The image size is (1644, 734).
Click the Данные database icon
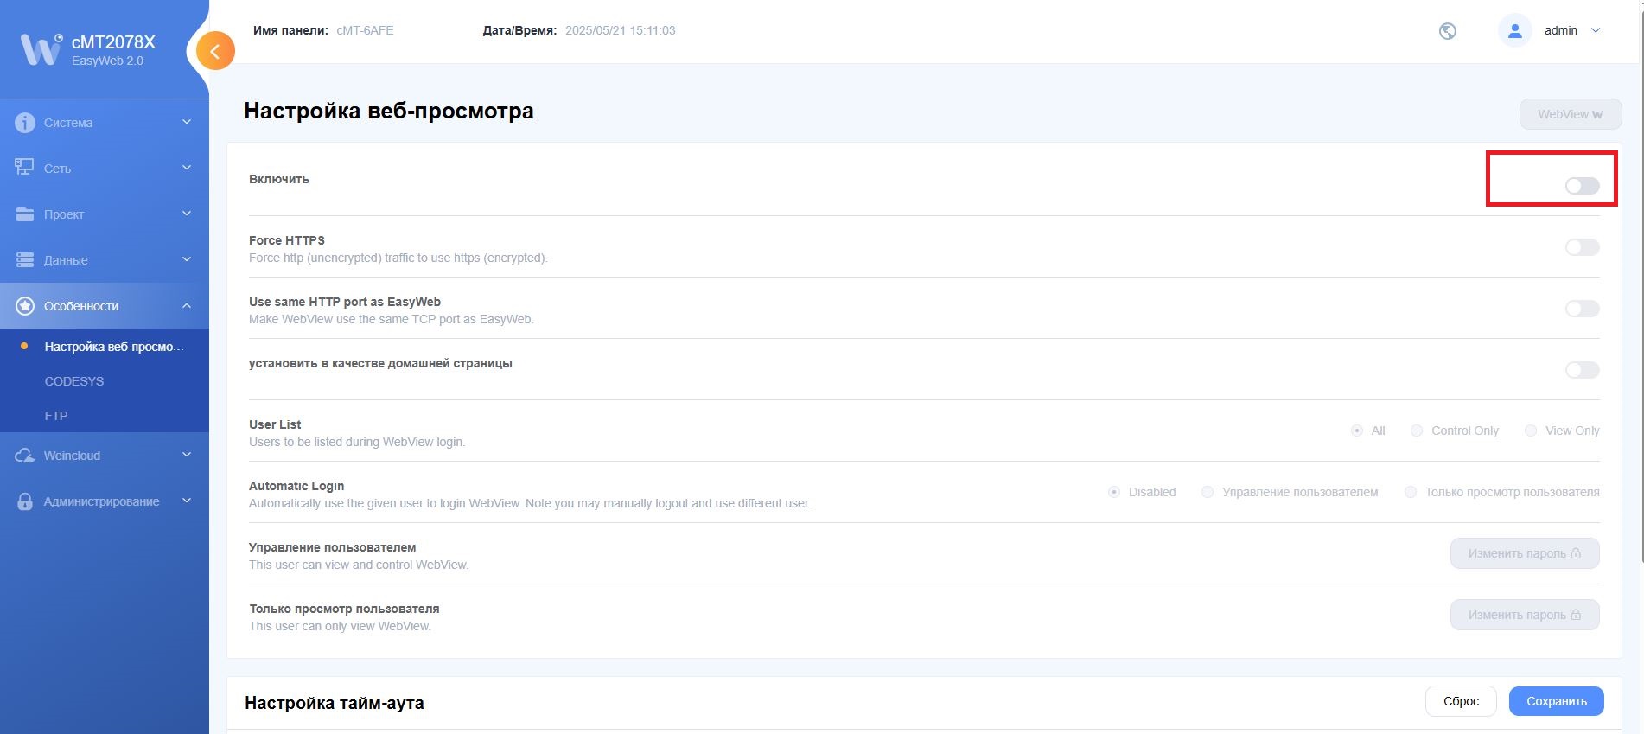pyautogui.click(x=25, y=260)
